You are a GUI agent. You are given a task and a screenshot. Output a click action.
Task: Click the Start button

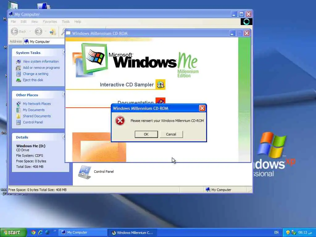(x=13, y=232)
